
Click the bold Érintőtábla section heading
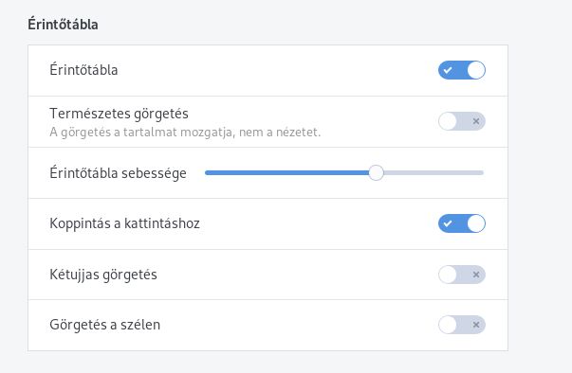[63, 25]
